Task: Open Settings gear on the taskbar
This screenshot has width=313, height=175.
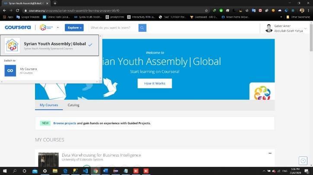Action: click(x=45, y=171)
